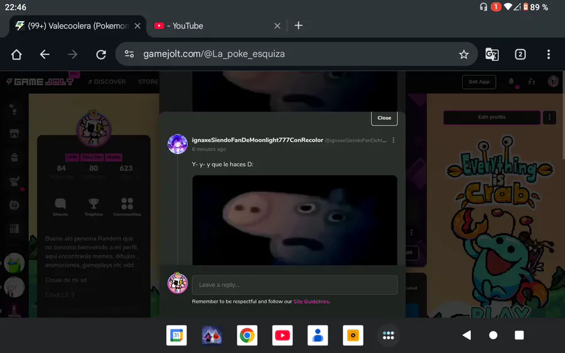Open YouTube app from the taskbar
Screen dimensions: 565x353
pyautogui.click(x=282, y=335)
